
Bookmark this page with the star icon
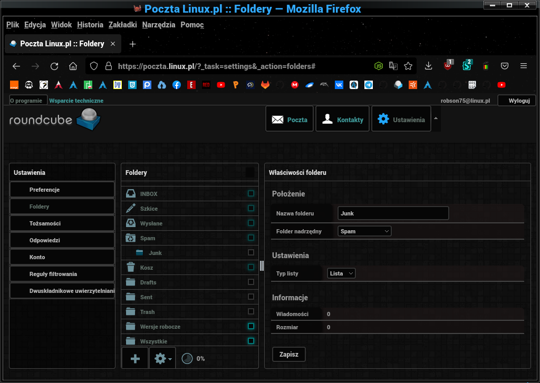click(x=408, y=66)
